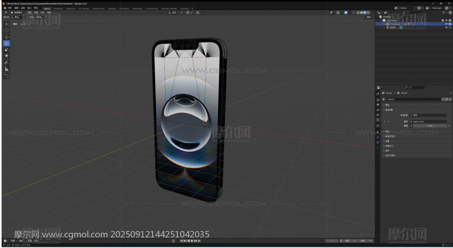Expand the selected iPhone16e object row
Viewport: 453px width, 248px height.
pyautogui.click(x=384, y=24)
